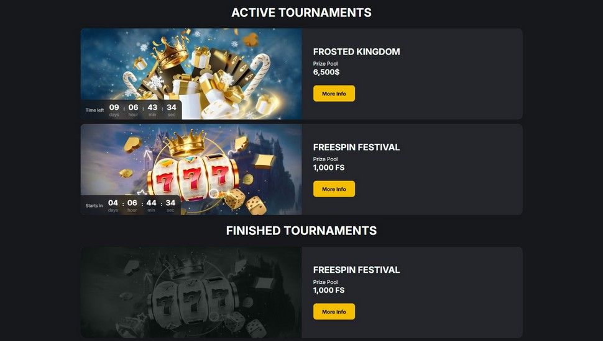Click the Finished Tournaments heading
Screen dimensions: 603x341
click(301, 231)
